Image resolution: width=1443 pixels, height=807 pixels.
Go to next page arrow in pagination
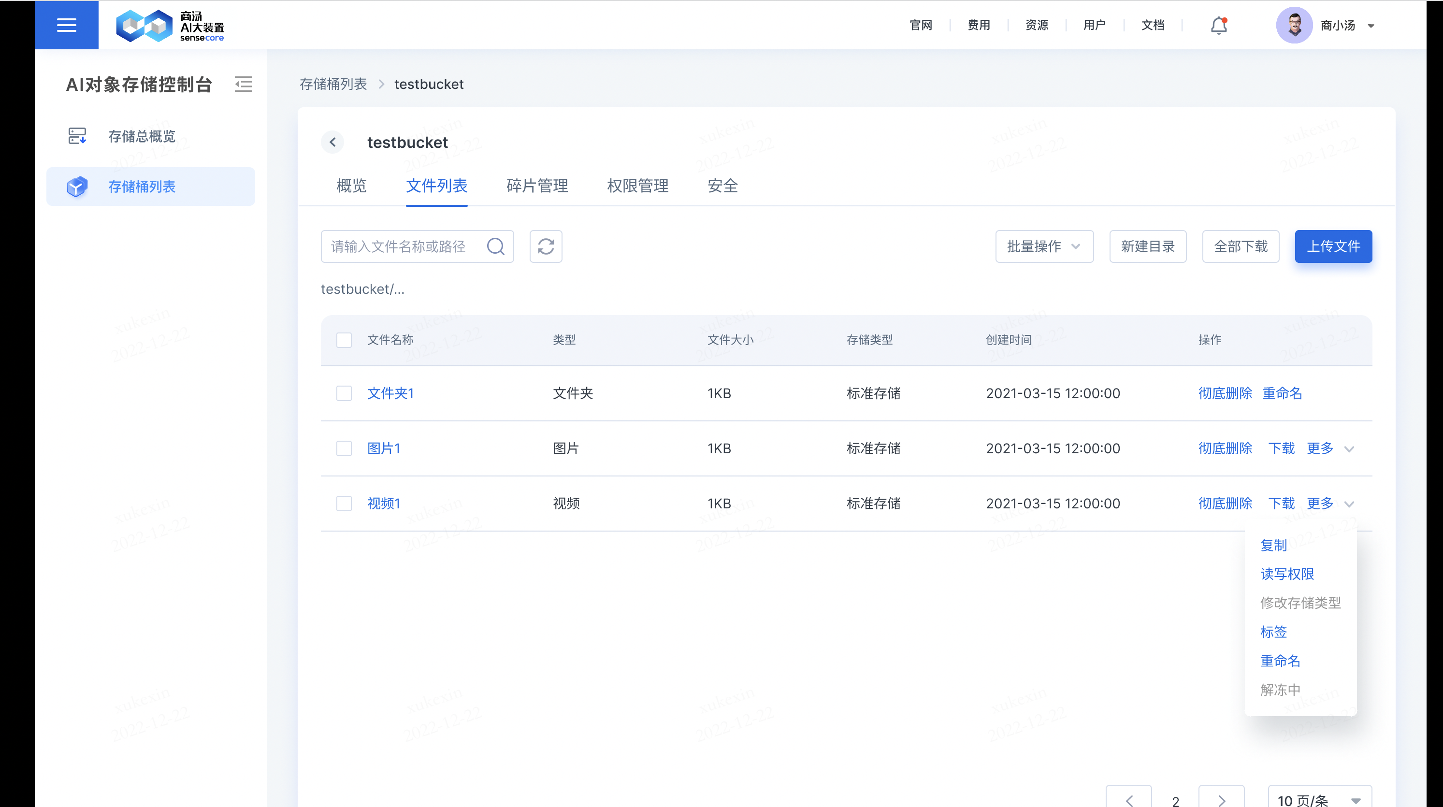tap(1221, 800)
